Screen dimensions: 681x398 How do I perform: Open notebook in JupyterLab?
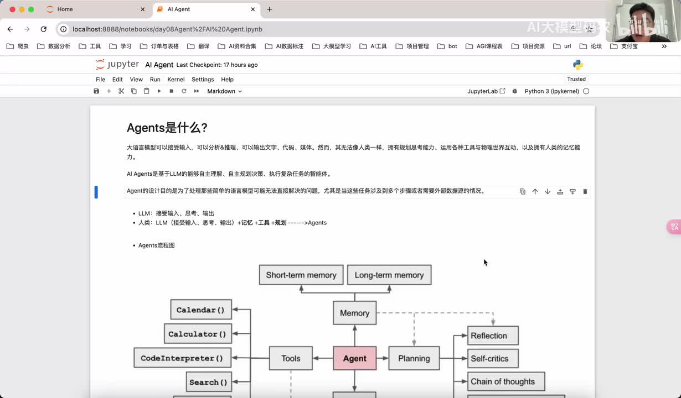coord(486,91)
